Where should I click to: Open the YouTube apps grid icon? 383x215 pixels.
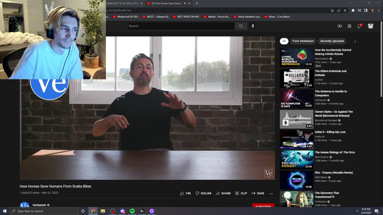[349, 26]
